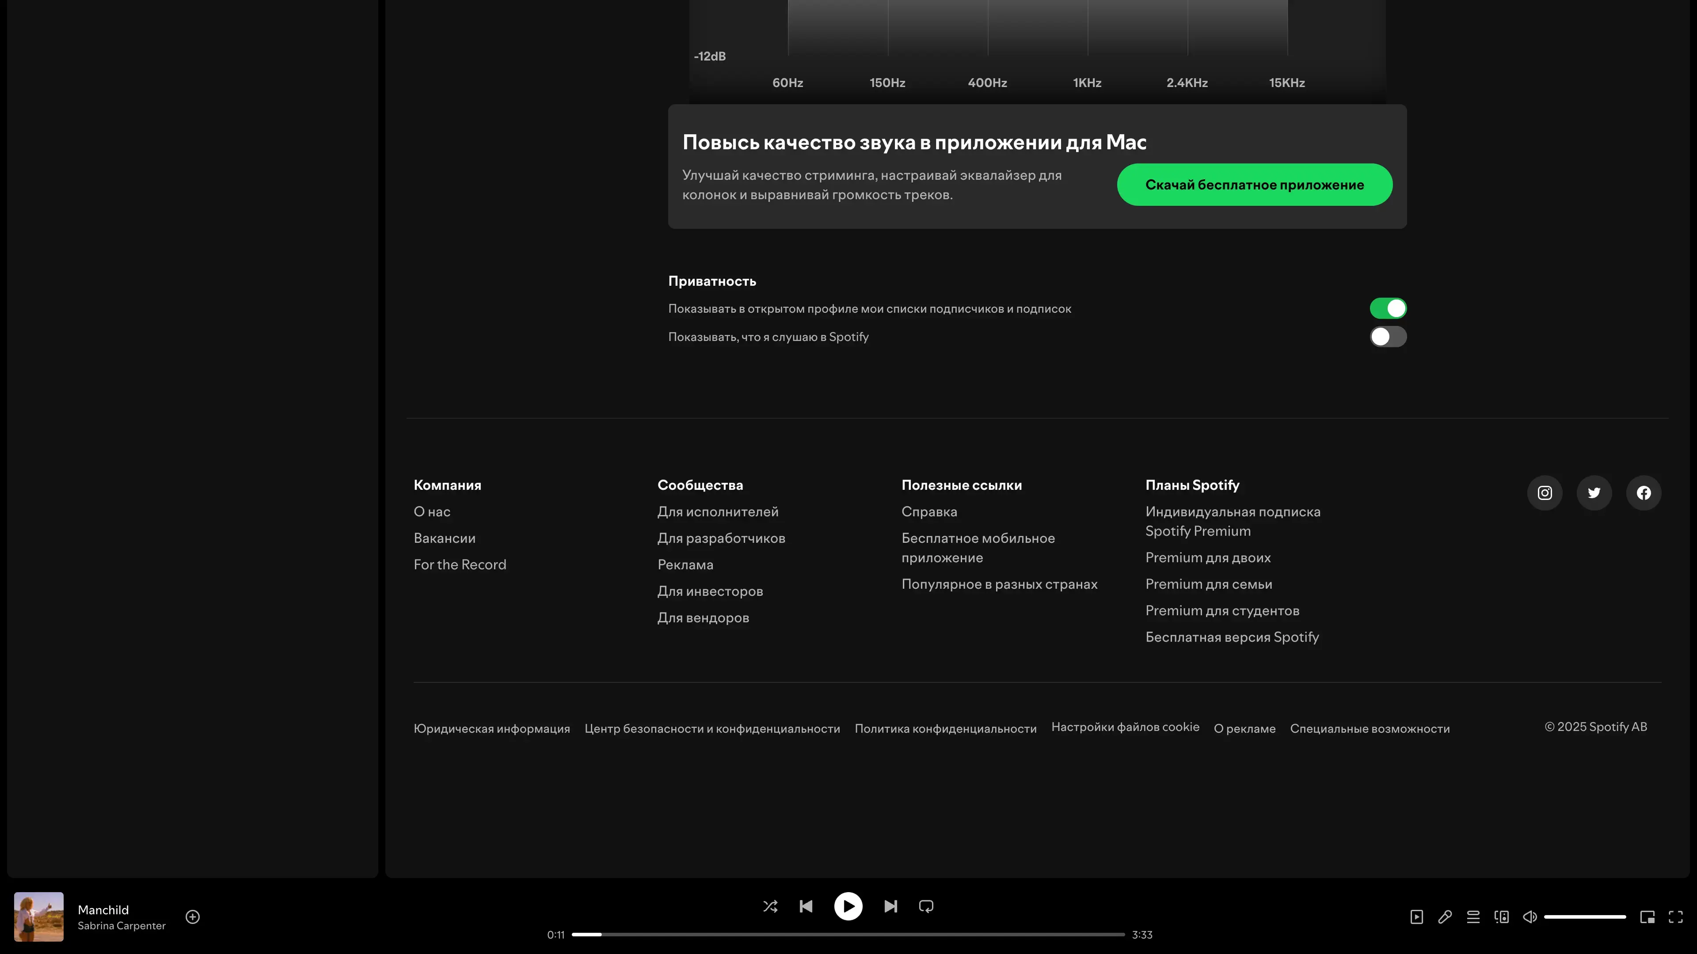Toggle shuffle playback
Viewport: 1697px width, 954px height.
coord(770,906)
